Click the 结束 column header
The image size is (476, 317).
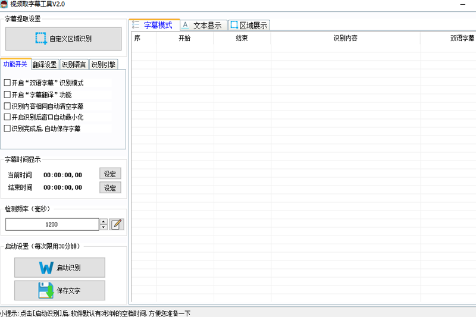coord(242,38)
